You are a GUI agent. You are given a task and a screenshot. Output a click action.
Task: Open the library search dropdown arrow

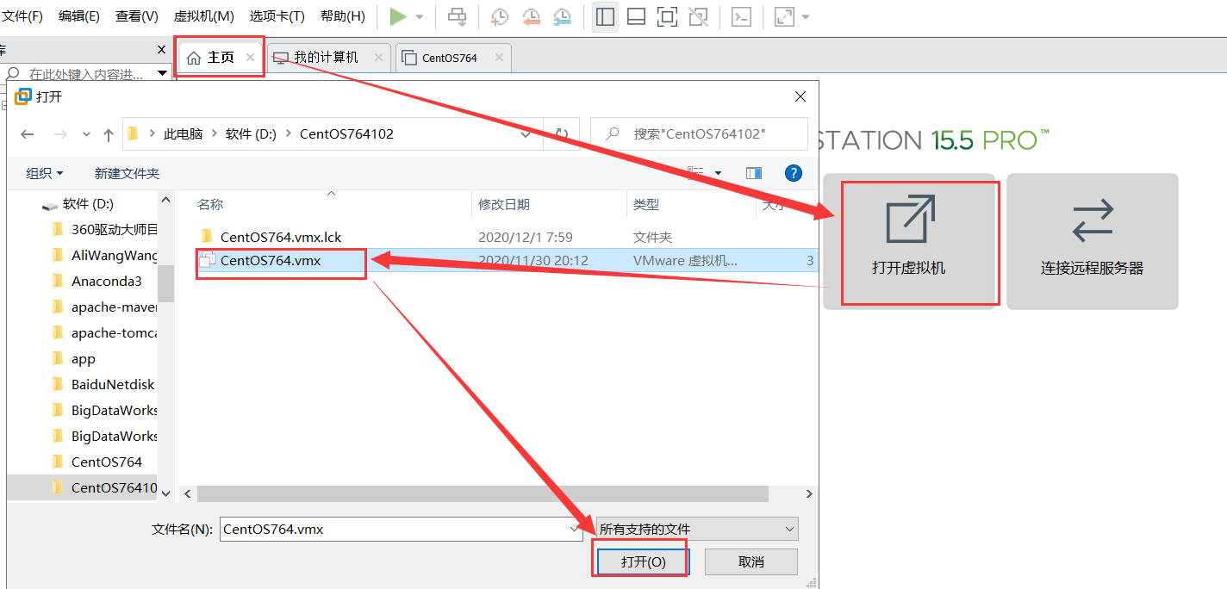[x=163, y=75]
